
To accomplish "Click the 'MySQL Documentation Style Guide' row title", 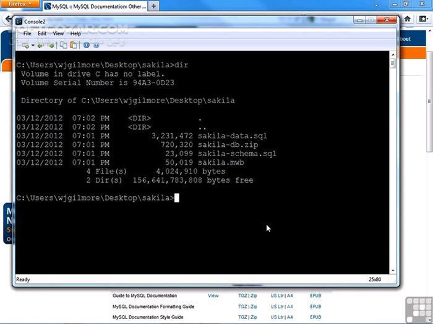I will tap(148, 317).
